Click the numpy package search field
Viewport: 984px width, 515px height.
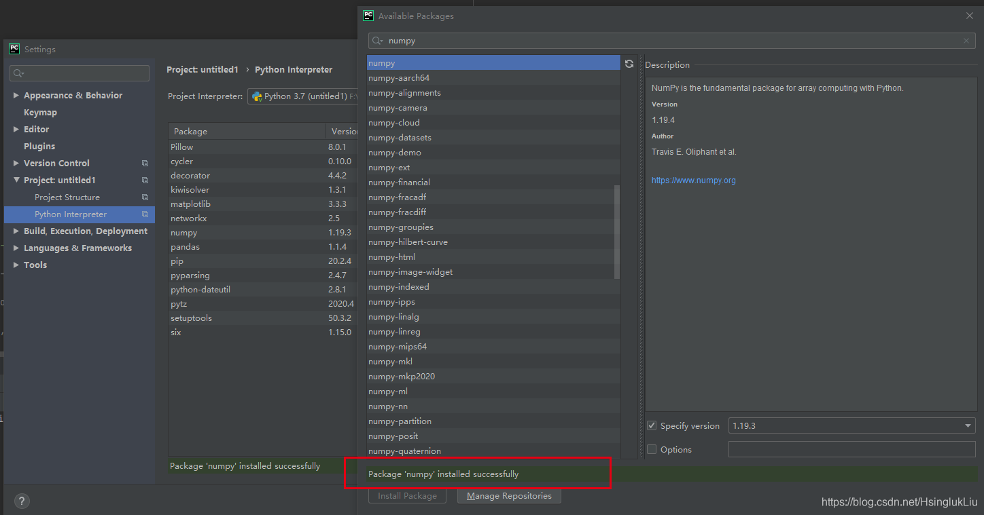[x=673, y=41]
